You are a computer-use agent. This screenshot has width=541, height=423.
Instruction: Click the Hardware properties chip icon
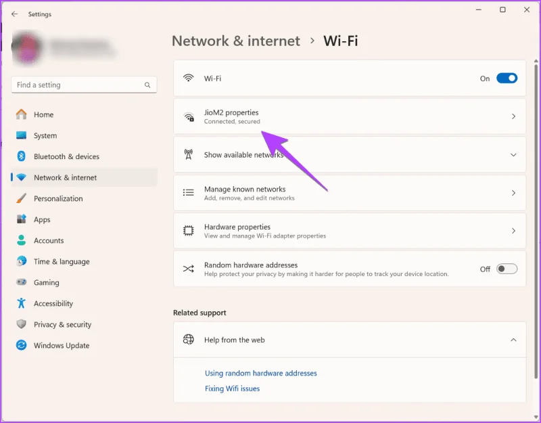pos(189,231)
